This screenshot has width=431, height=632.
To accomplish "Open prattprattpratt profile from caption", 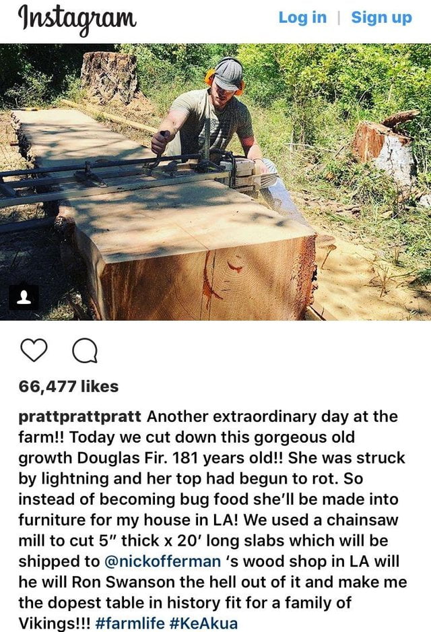I will (x=79, y=416).
